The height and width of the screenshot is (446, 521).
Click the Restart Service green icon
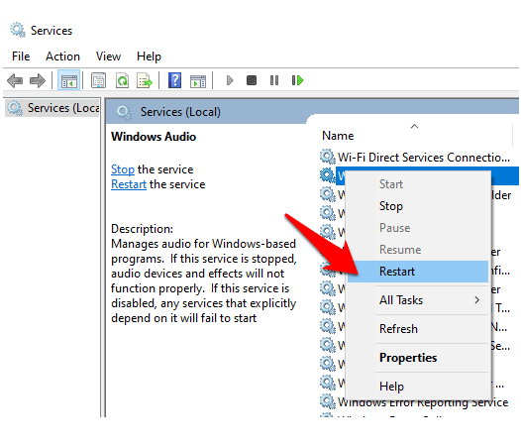(297, 80)
